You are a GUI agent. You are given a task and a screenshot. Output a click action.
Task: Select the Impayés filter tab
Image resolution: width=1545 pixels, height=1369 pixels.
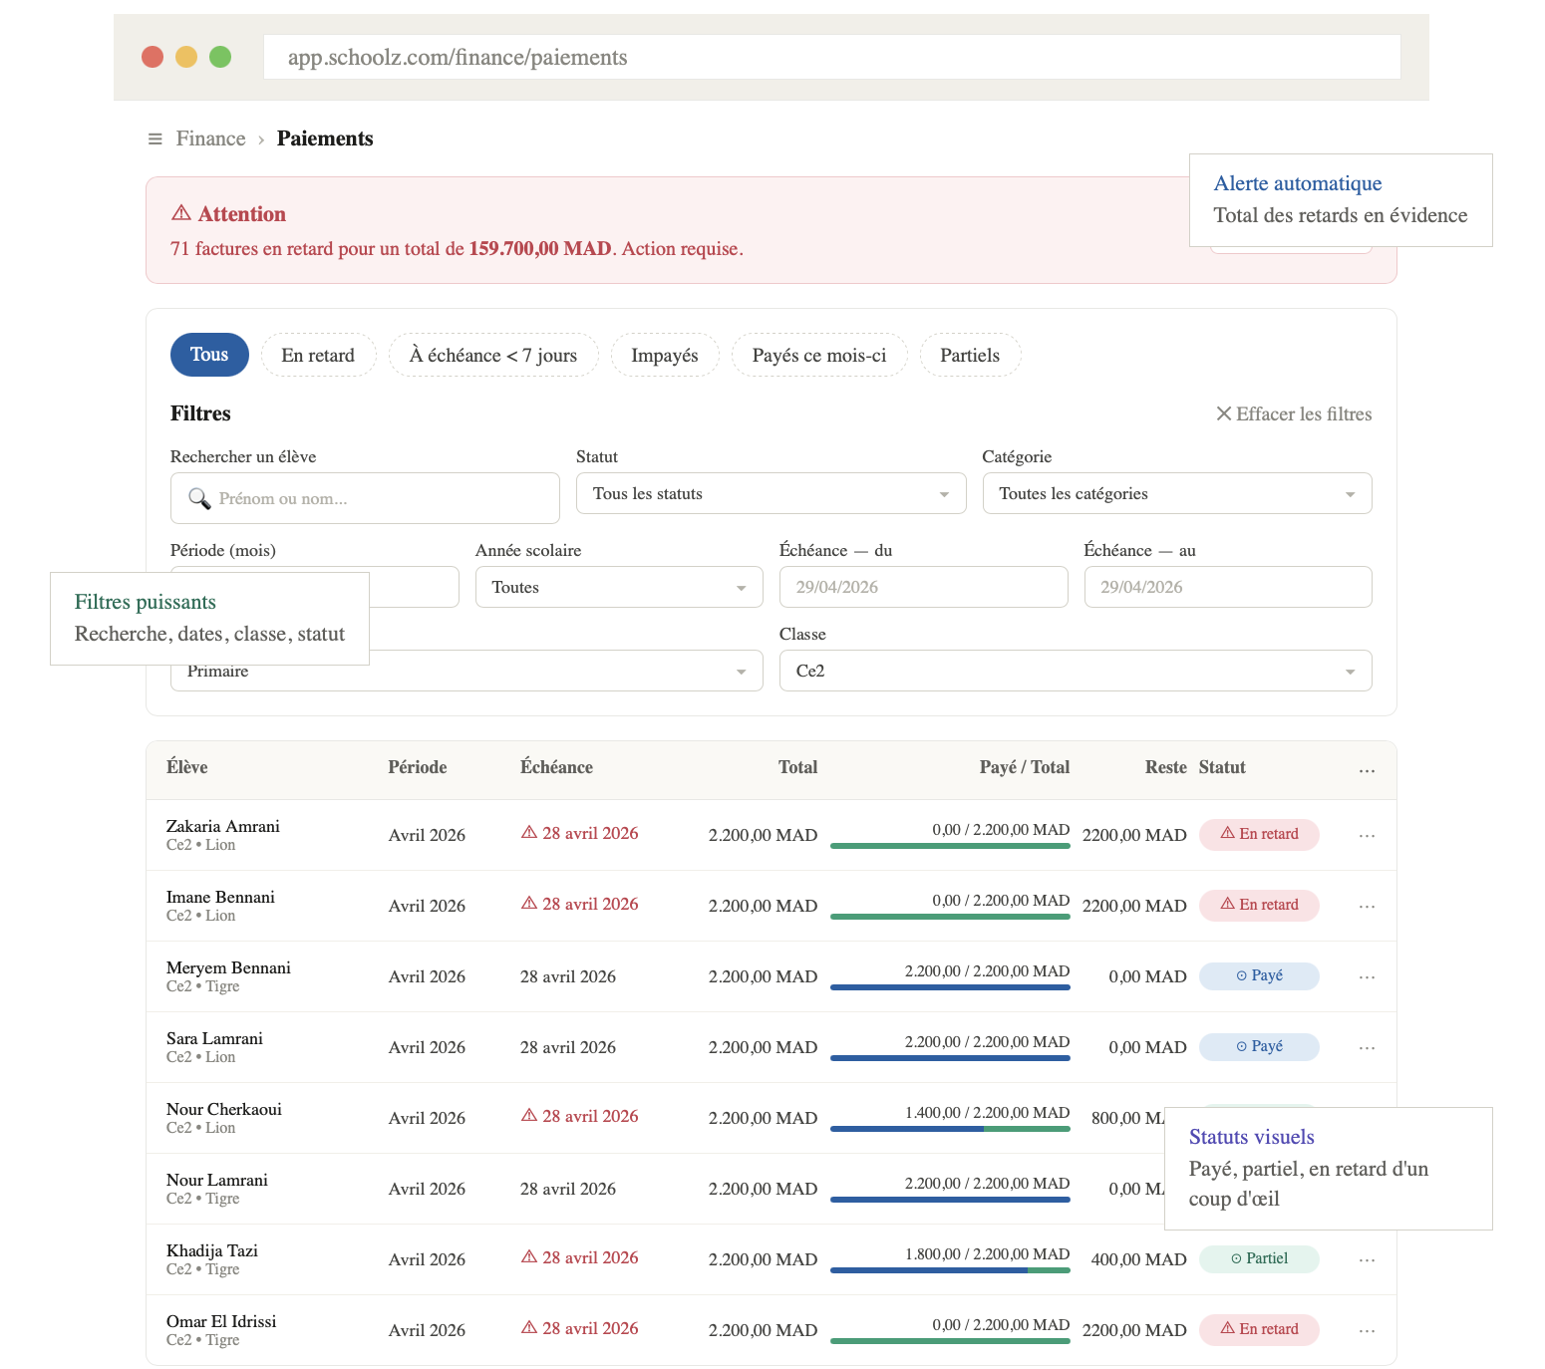click(665, 355)
